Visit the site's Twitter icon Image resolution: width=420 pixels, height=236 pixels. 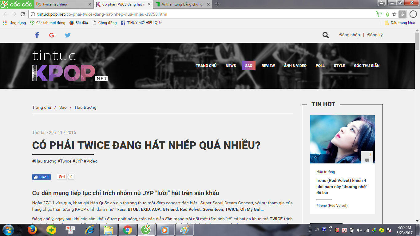[x=68, y=35]
